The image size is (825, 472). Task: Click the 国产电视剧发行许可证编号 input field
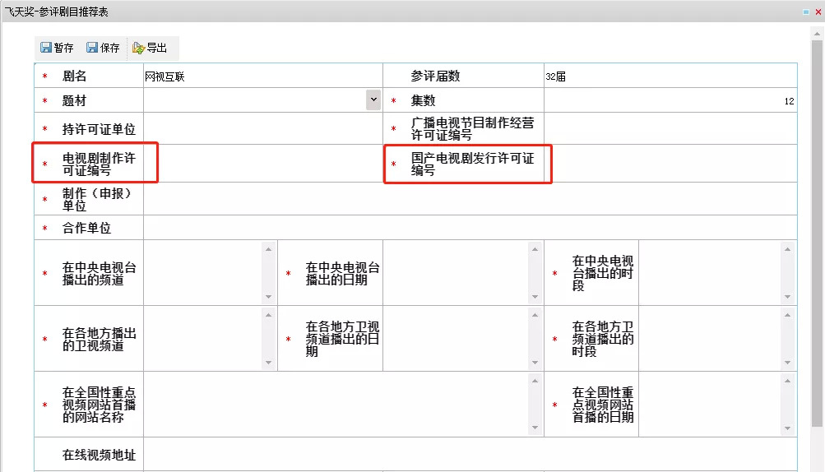point(670,164)
